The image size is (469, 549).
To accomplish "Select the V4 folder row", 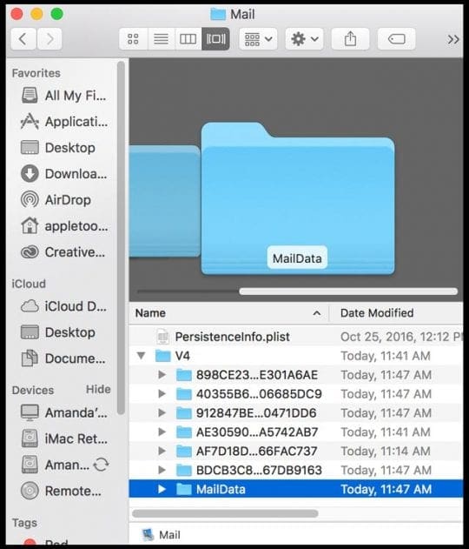I will (295, 356).
